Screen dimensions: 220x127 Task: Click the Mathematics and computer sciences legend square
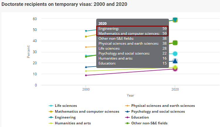(51, 112)
